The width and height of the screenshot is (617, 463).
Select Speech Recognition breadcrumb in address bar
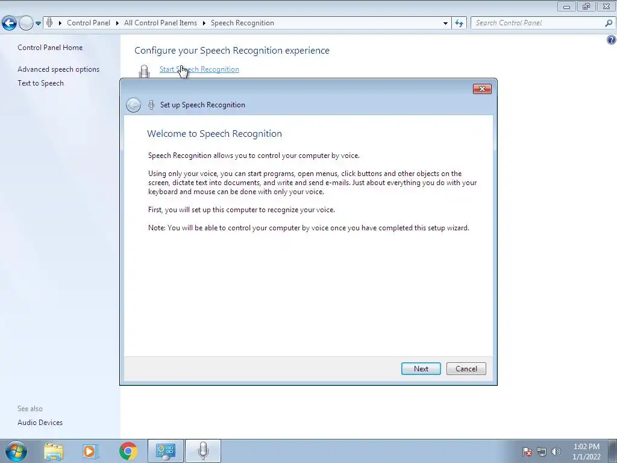click(242, 23)
